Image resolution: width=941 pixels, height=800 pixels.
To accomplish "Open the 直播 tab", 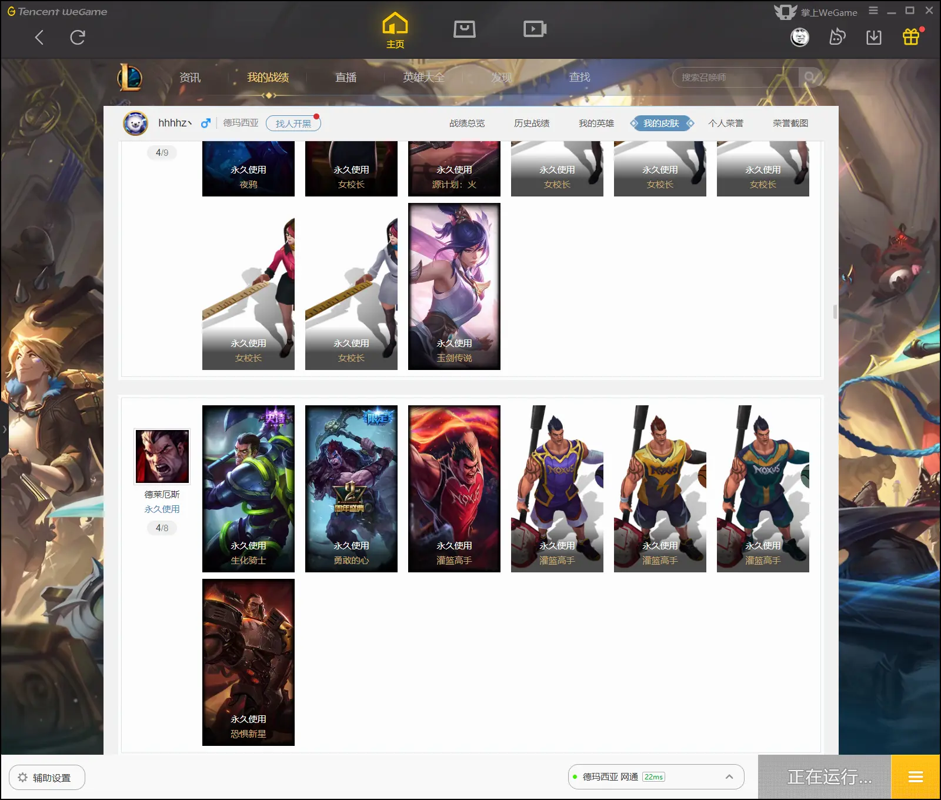I will [346, 77].
